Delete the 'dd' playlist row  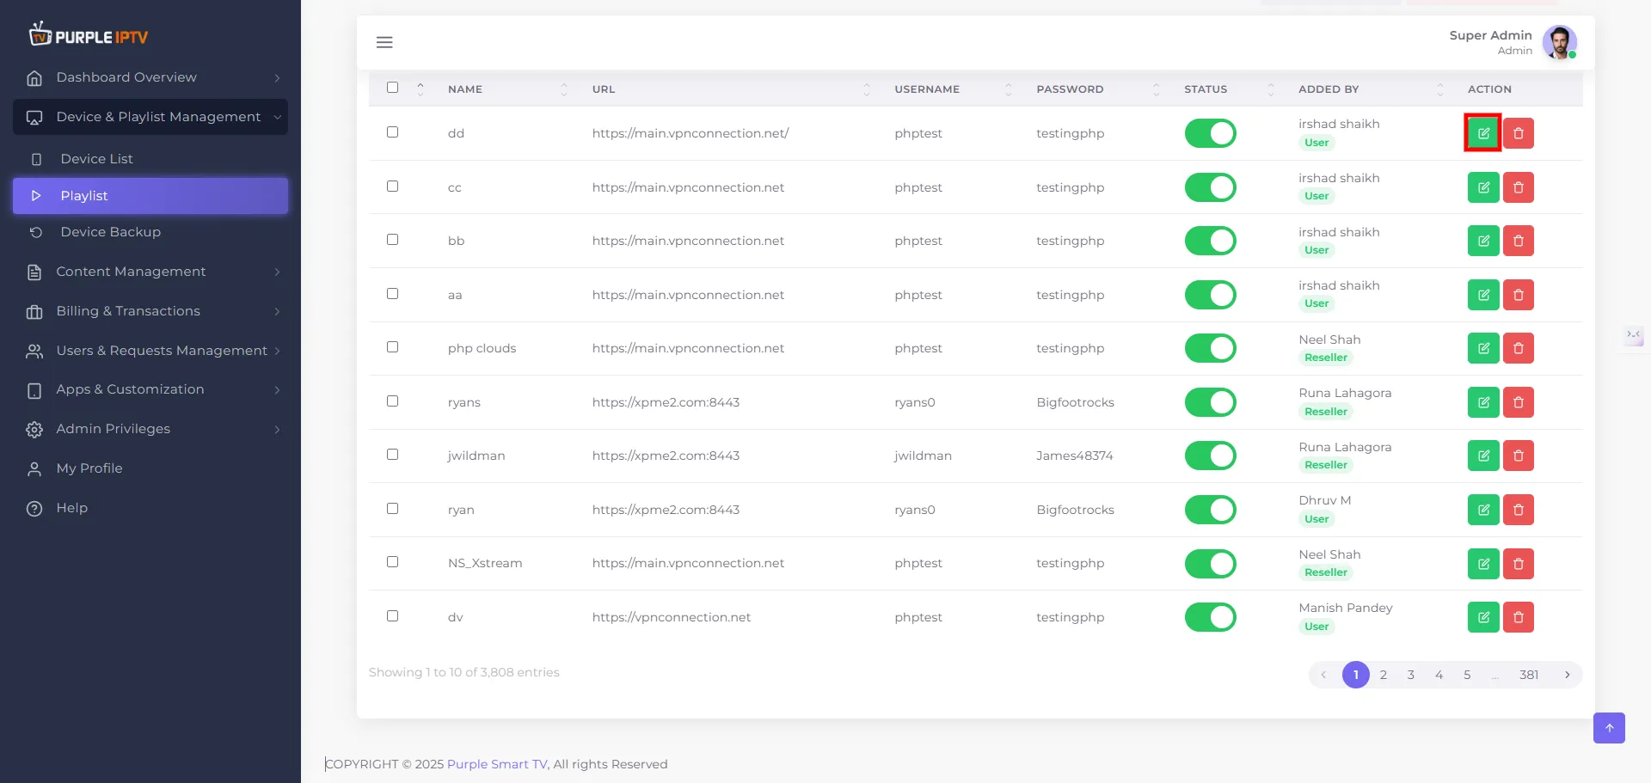click(1519, 133)
